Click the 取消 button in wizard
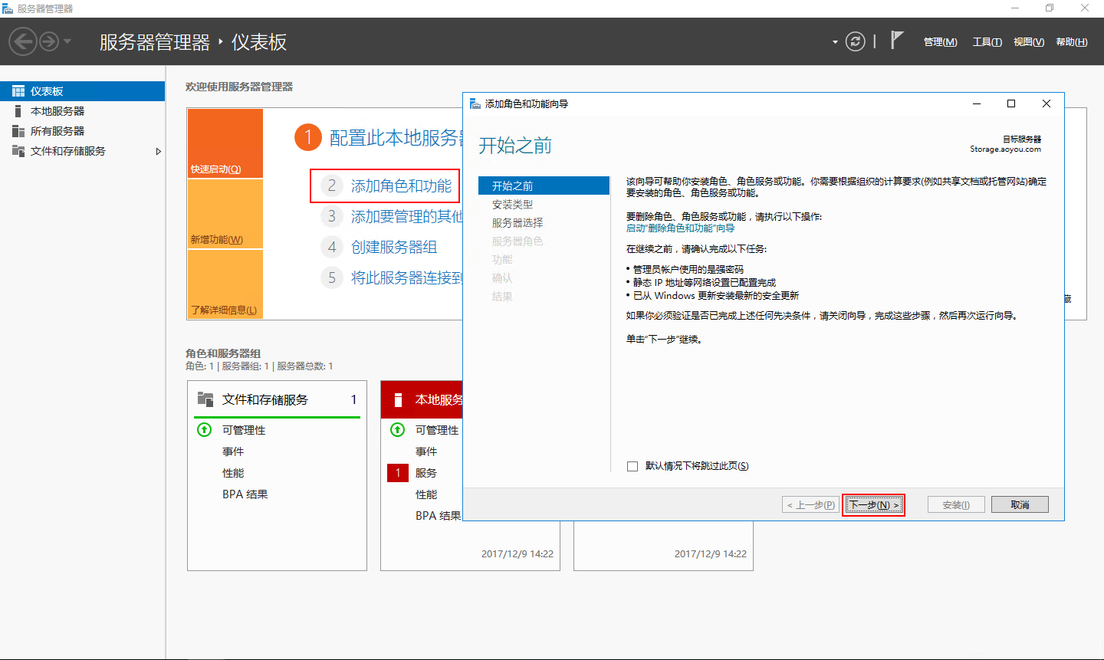This screenshot has width=1104, height=660. click(x=1020, y=505)
